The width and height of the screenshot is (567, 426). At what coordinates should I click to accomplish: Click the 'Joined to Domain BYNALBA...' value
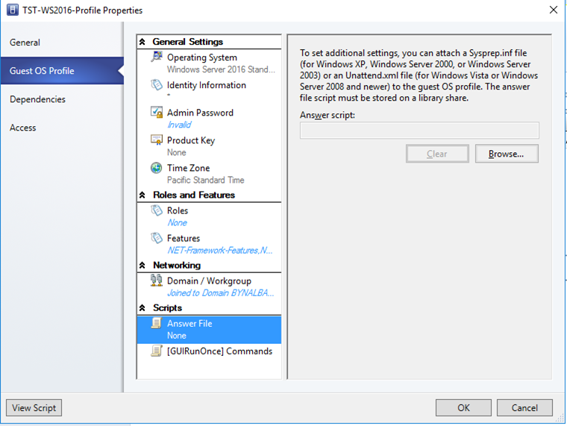coord(221,293)
